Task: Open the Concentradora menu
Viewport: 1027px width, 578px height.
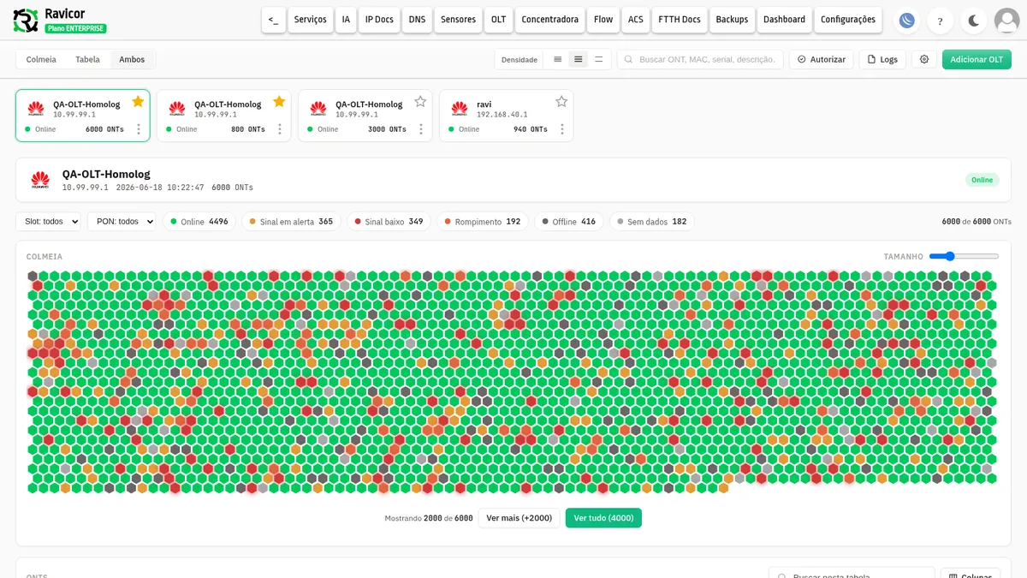Action: 550,20
